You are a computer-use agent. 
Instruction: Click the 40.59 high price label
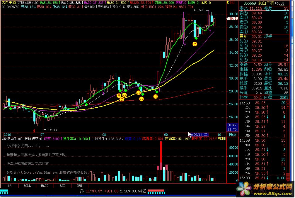(198, 10)
